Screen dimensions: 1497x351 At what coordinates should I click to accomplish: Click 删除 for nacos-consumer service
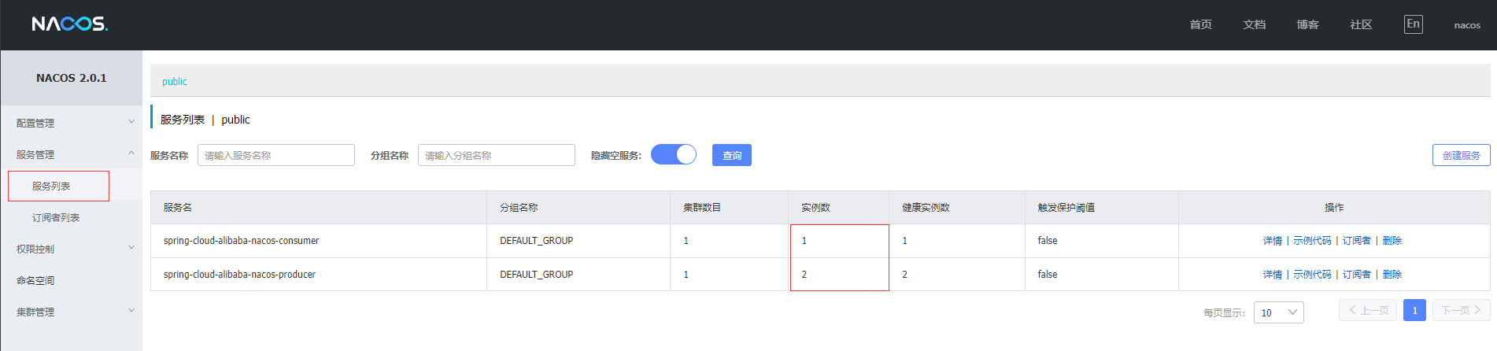[1392, 240]
